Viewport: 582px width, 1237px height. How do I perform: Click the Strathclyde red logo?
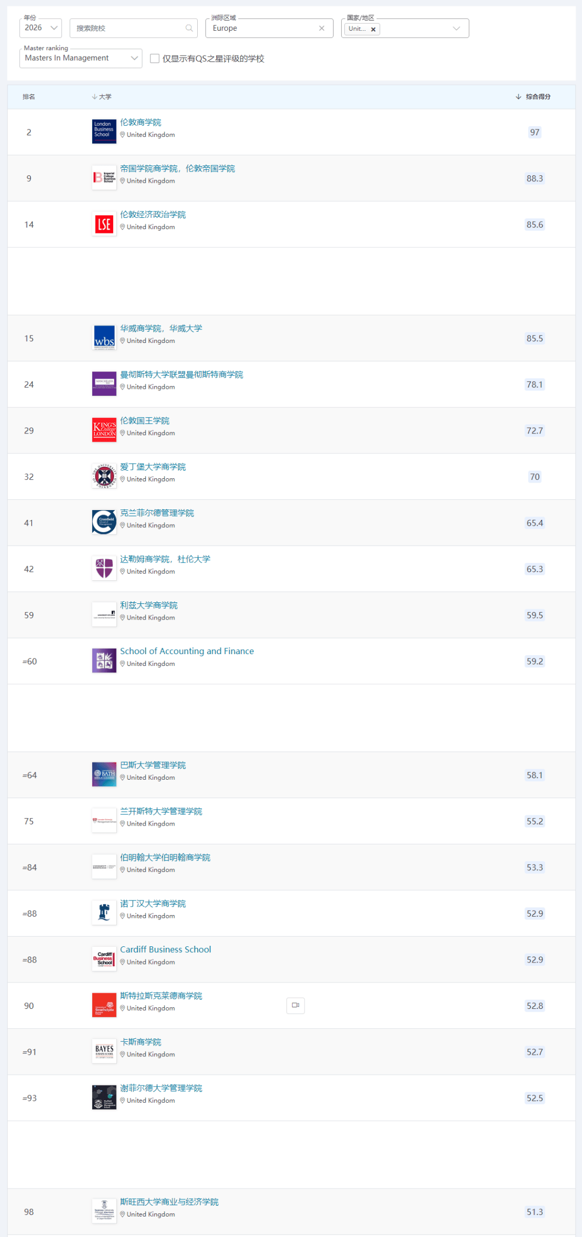[104, 1005]
